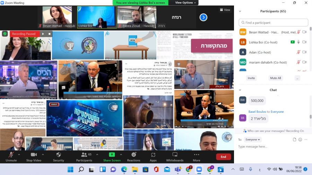Viewport: 312px width, 175px height.
Task: Click the emoji icon in chat
Action: 300,140
